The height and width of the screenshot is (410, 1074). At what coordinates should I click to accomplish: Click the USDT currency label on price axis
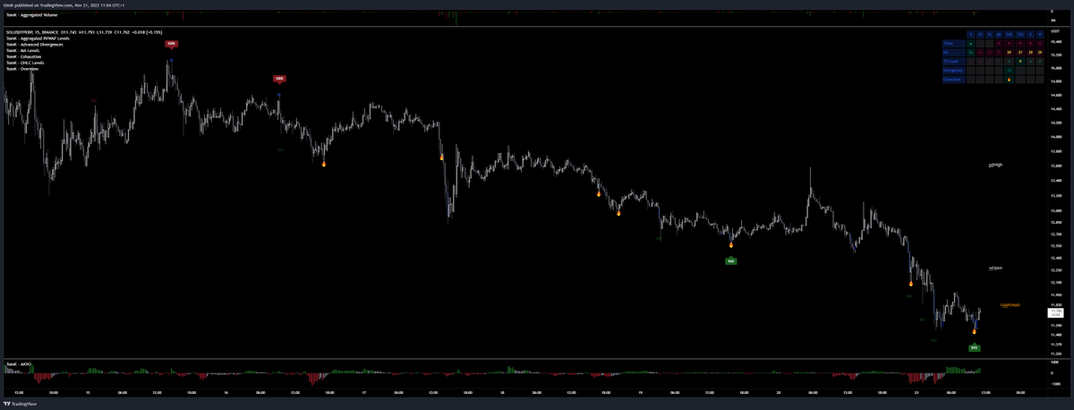point(1053,31)
